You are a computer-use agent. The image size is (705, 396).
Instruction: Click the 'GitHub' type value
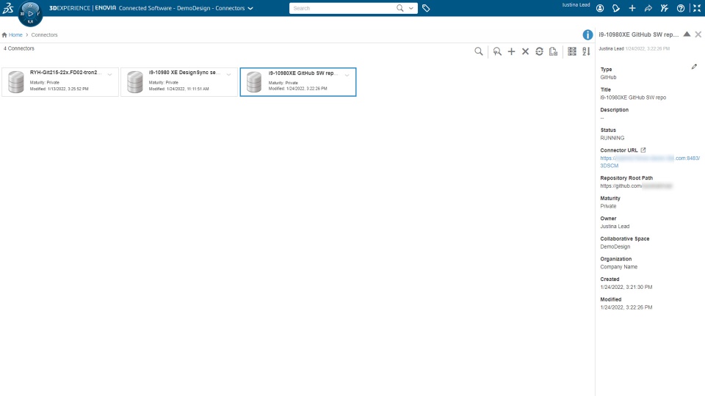click(x=608, y=77)
